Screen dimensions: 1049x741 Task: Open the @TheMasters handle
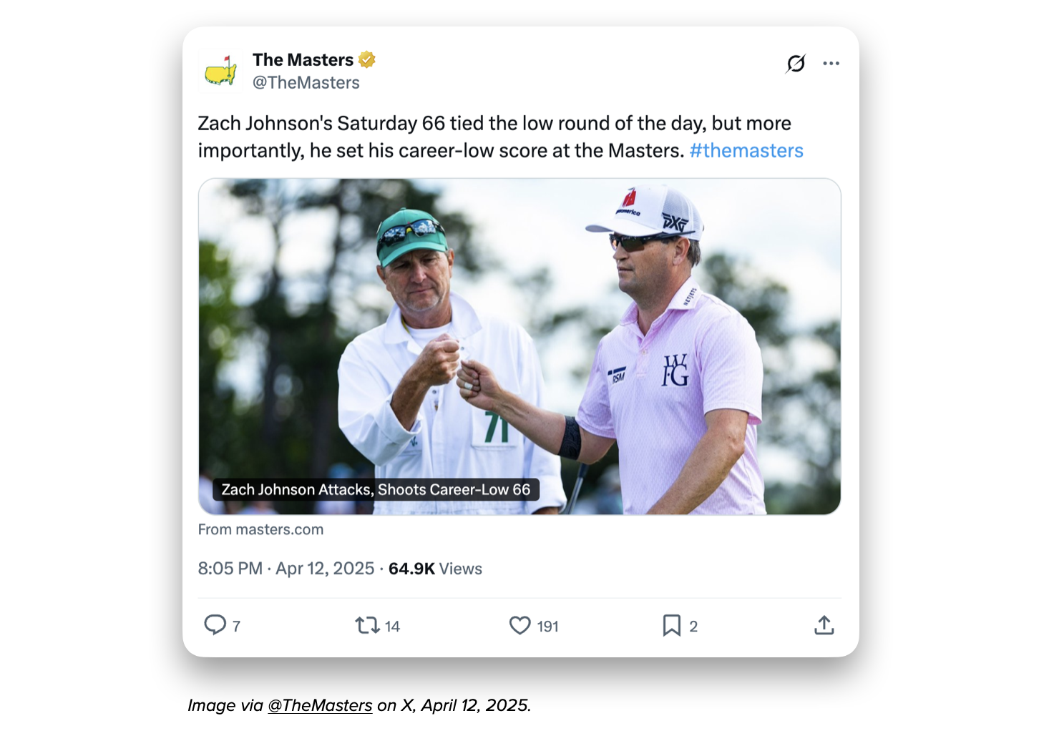306,83
